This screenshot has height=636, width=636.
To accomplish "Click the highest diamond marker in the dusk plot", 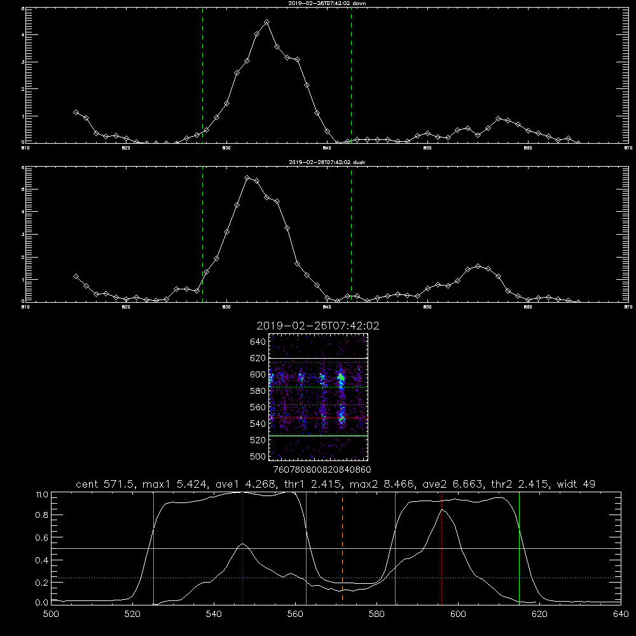I will pyautogui.click(x=247, y=177).
